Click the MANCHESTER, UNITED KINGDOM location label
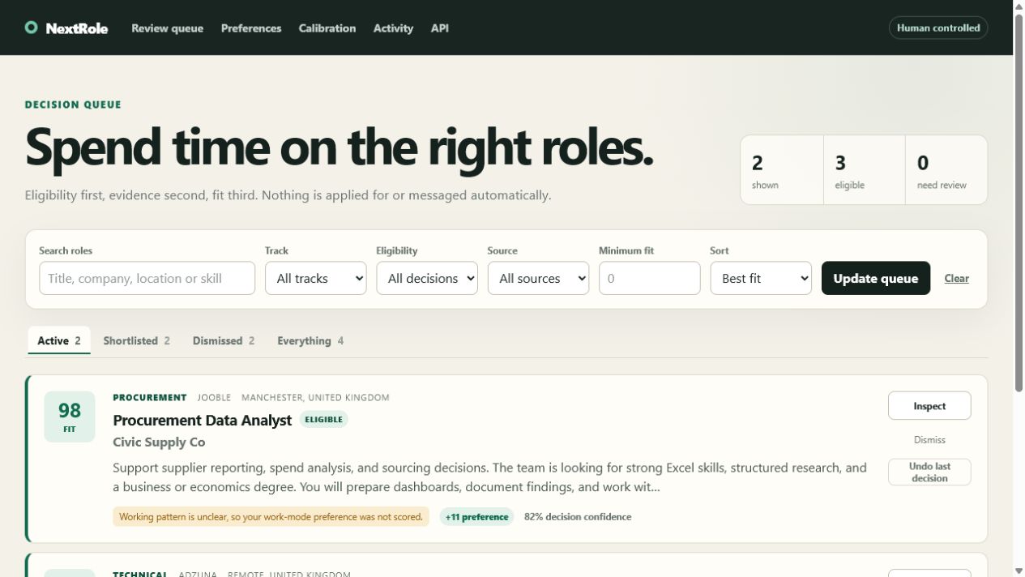This screenshot has width=1025, height=577. 315,397
